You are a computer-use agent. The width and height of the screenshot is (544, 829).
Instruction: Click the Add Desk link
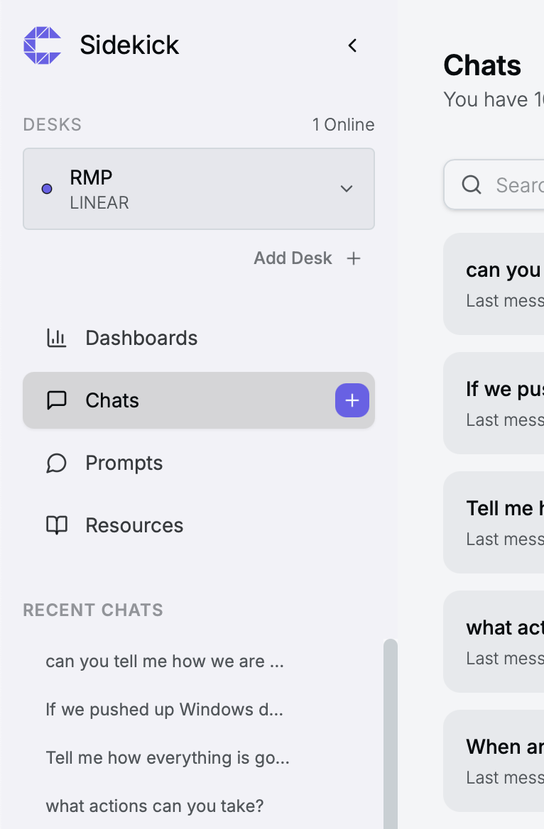tap(293, 258)
